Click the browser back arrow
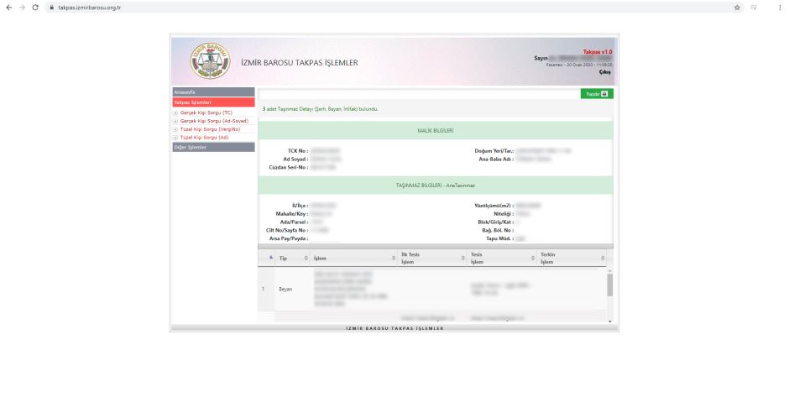789x413 pixels. [8, 8]
